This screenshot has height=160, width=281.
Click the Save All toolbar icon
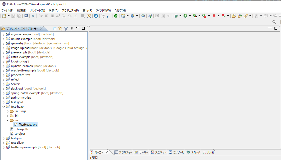19,16
